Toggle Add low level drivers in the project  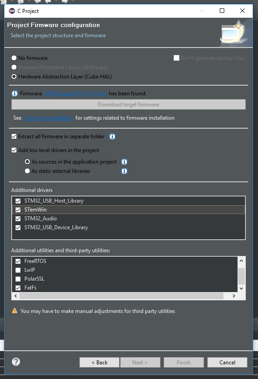(x=14, y=150)
